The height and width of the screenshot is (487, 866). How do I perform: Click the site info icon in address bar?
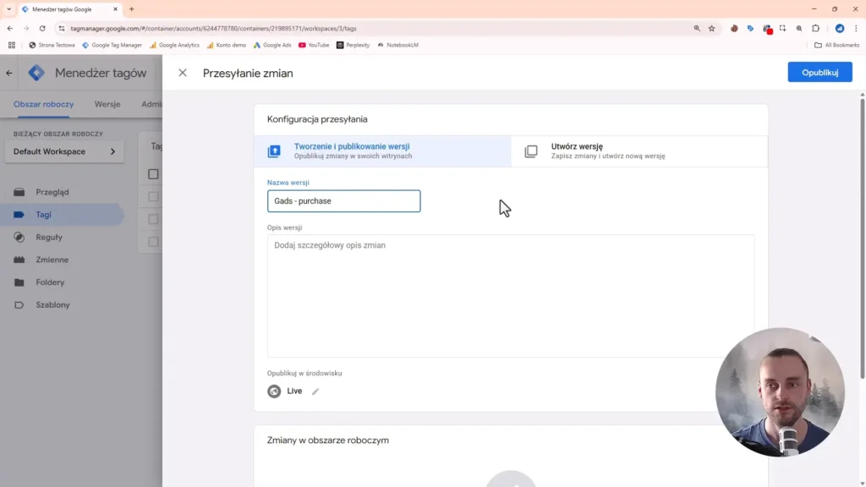[x=61, y=28]
